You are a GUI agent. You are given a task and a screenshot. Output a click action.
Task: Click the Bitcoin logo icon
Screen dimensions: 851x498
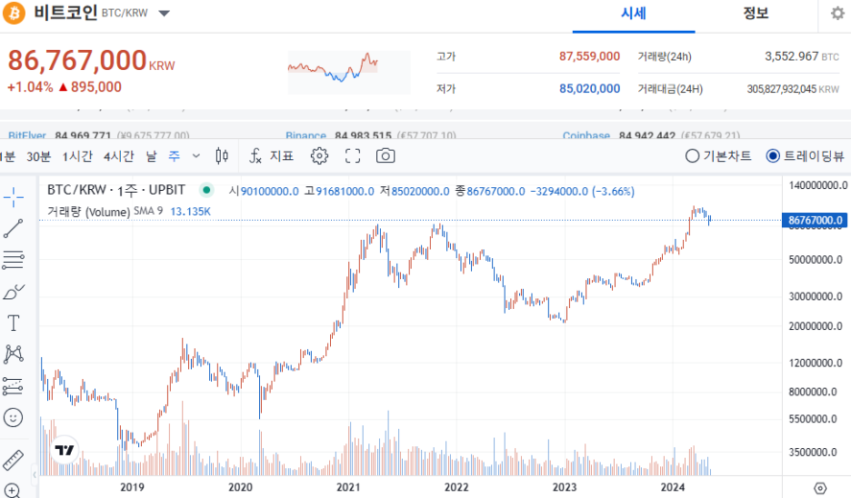tap(15, 13)
